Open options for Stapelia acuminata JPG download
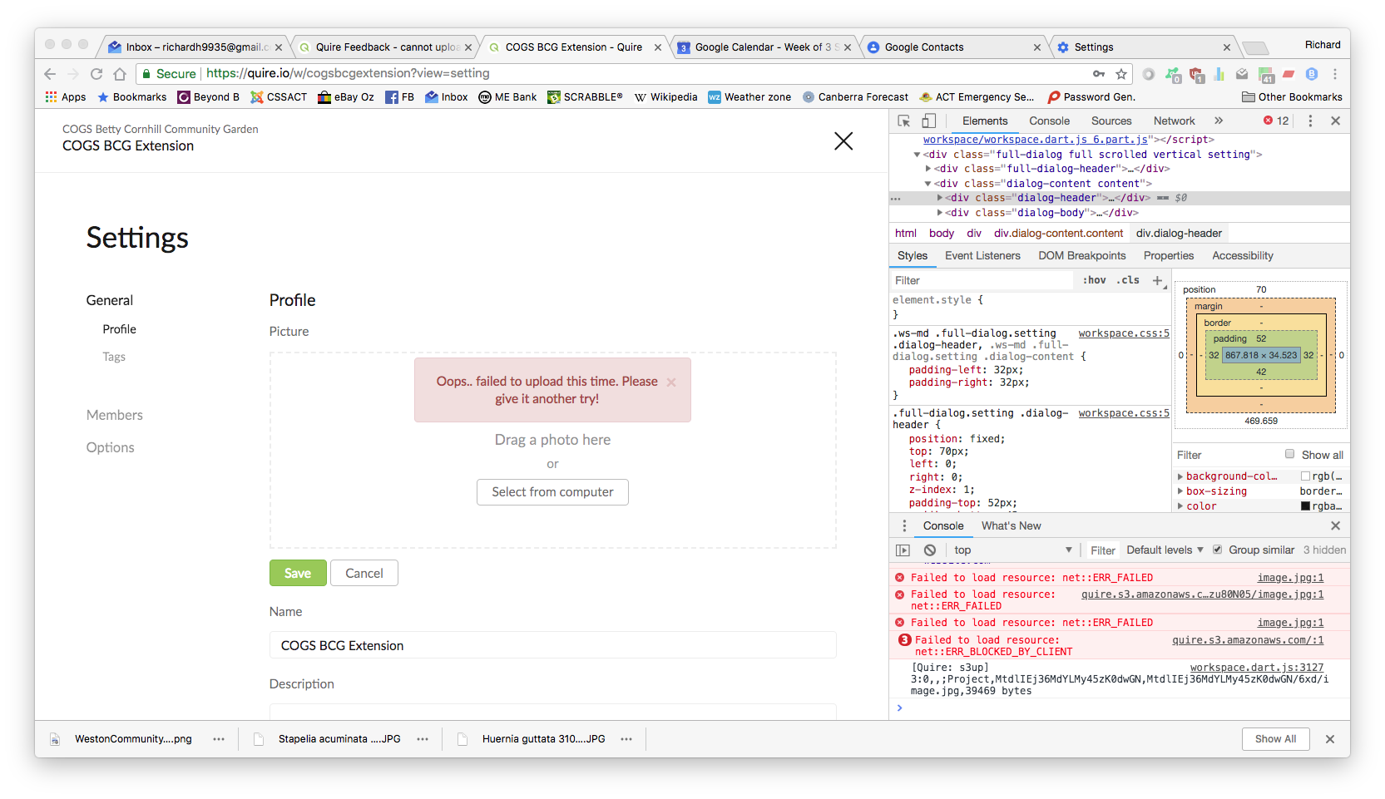Screen dimensions: 1385x799 pos(423,739)
